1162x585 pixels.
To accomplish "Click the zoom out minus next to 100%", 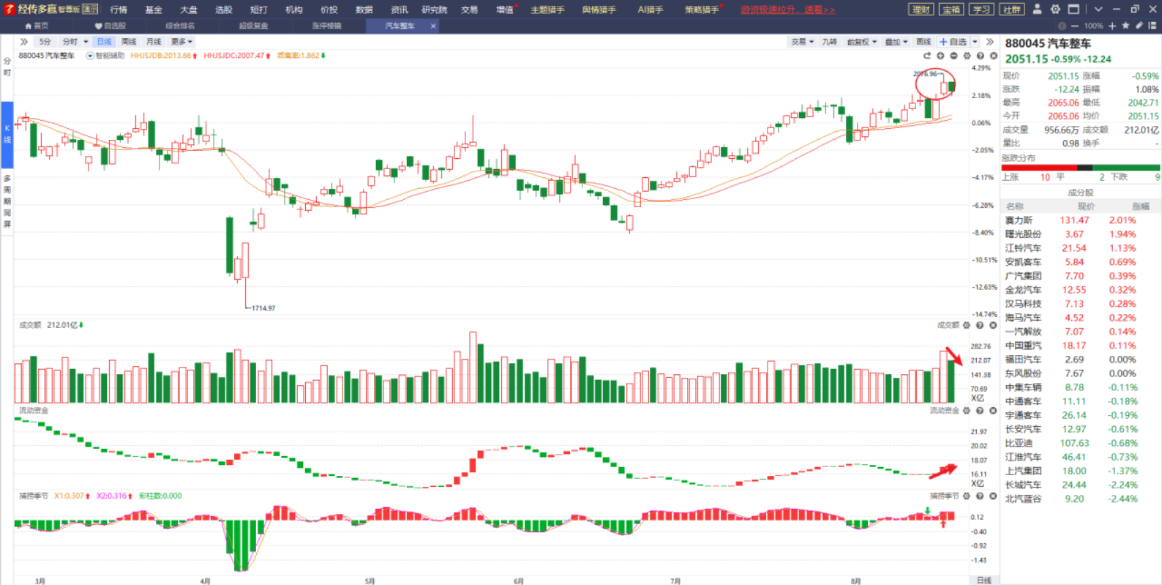I will [1075, 26].
